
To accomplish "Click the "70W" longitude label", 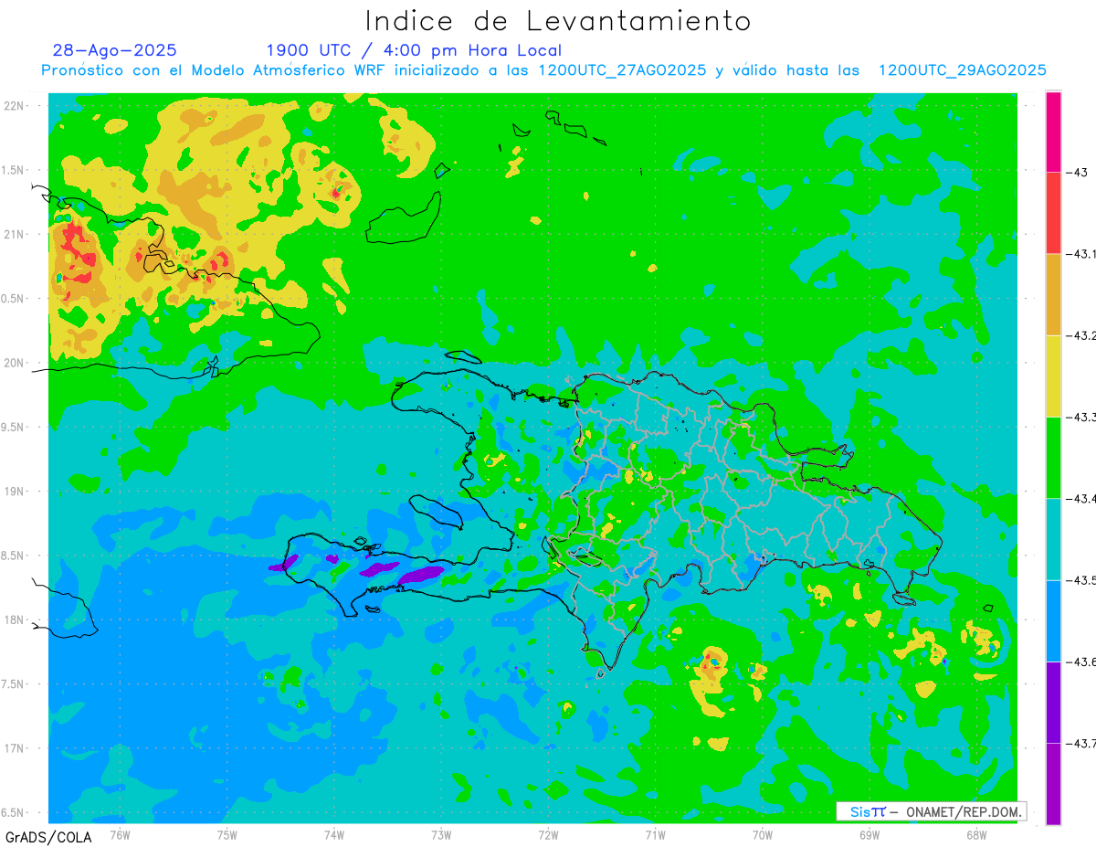I will click(762, 834).
